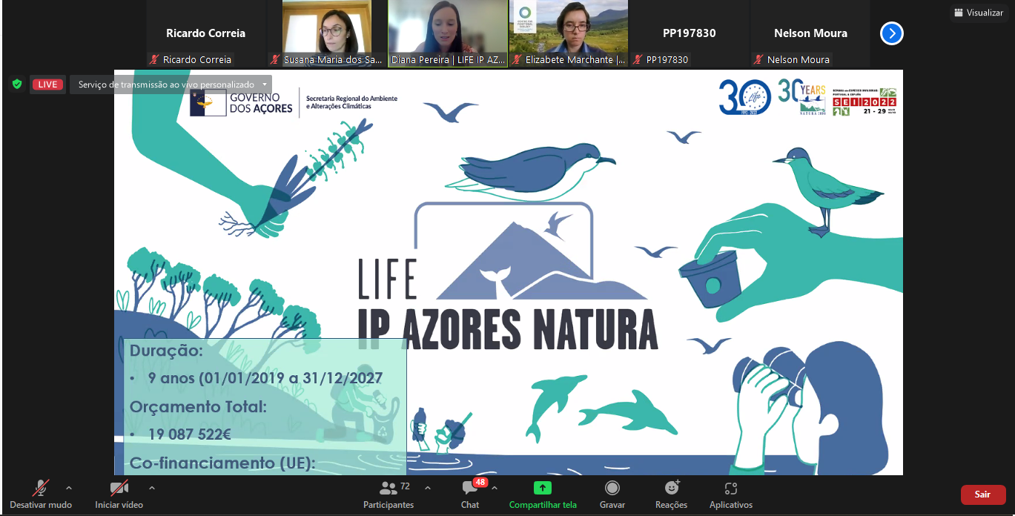The image size is (1015, 516).
Task: Select Elizabete Marchante's video thumbnail
Action: tap(569, 30)
